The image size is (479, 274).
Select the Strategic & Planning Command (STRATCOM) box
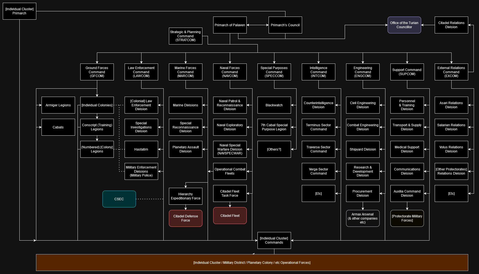coord(186,36)
